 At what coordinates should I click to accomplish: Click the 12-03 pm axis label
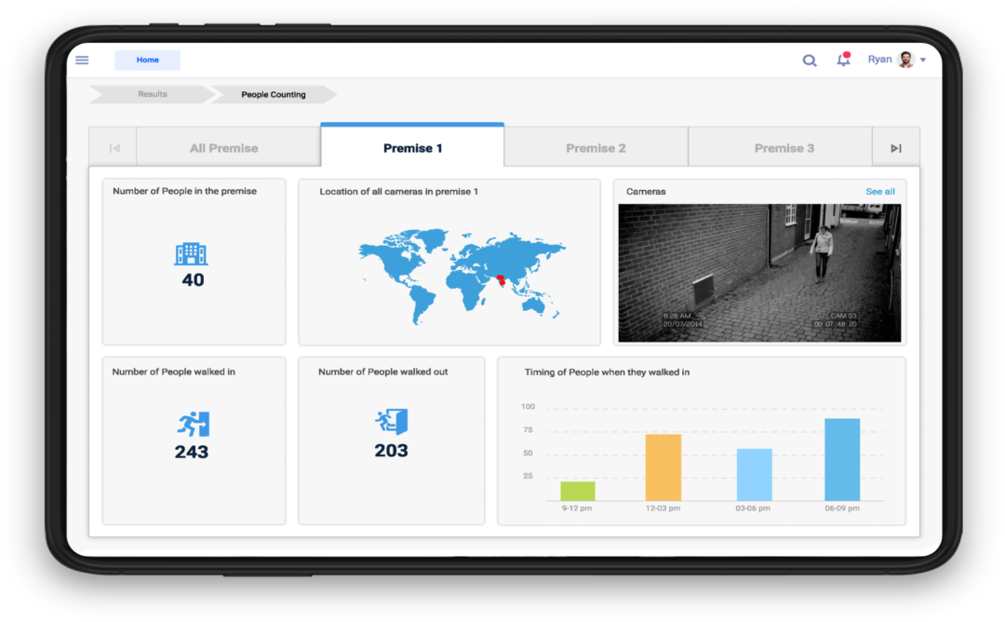click(x=663, y=507)
